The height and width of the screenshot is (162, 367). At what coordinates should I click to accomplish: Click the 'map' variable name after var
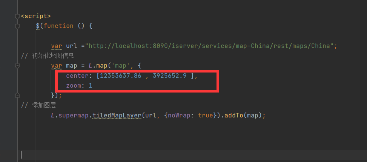[72, 66]
